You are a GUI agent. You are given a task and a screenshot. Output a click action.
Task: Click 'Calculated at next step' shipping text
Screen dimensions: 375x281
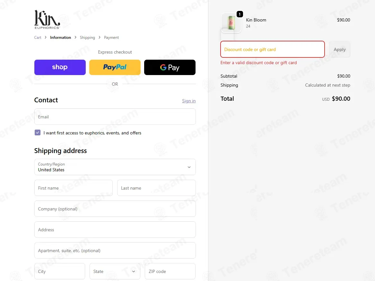click(x=327, y=85)
